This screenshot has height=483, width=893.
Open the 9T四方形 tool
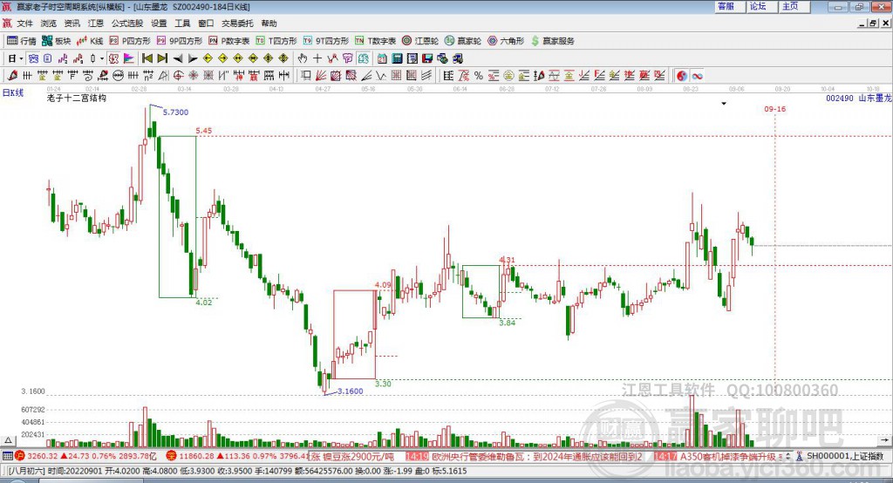tap(326, 41)
